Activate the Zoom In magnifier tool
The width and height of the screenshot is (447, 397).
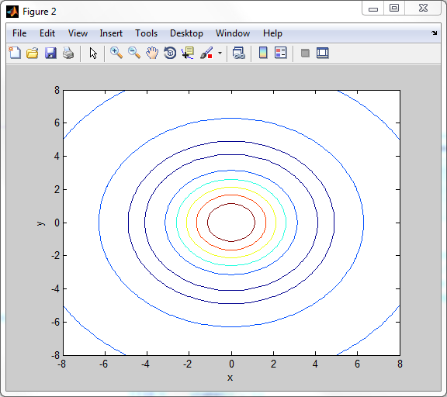pos(116,53)
